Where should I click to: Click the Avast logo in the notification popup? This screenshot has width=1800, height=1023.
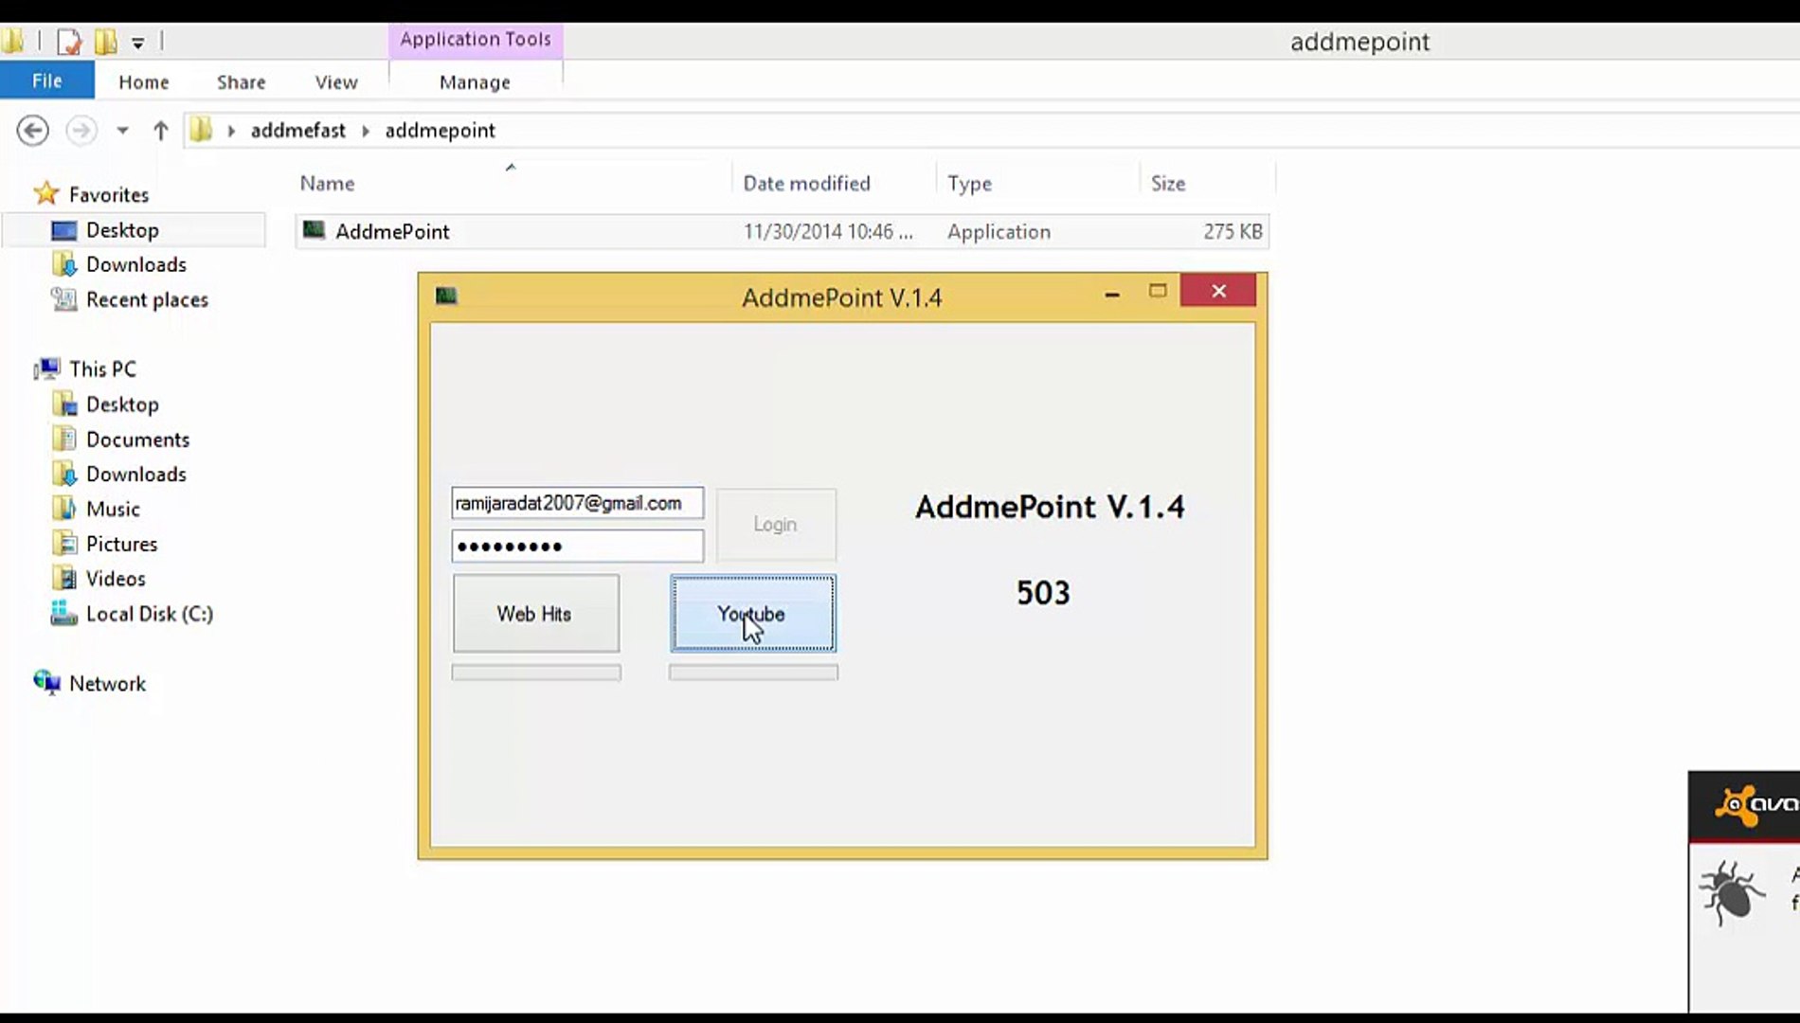click(1757, 805)
